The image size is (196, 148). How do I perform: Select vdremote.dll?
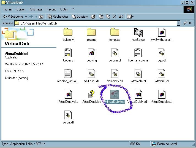click(x=138, y=76)
